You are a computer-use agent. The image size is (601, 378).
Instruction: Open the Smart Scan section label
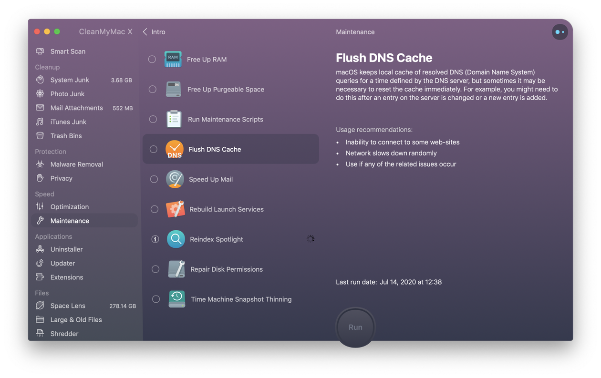pyautogui.click(x=68, y=51)
